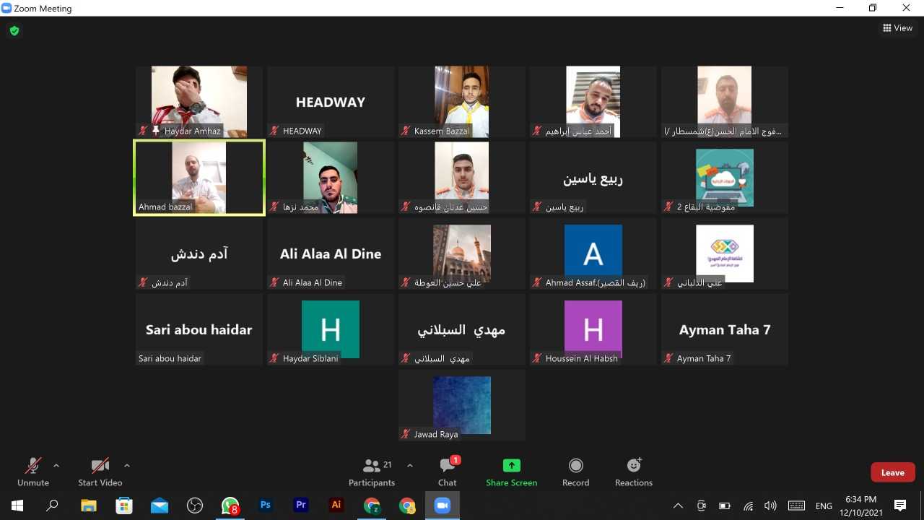The height and width of the screenshot is (520, 924).
Task: Open WhatsApp from the taskbar
Action: tap(230, 506)
